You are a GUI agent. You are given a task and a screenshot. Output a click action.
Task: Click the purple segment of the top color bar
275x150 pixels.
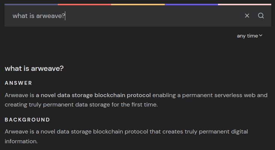(x=191, y=4)
